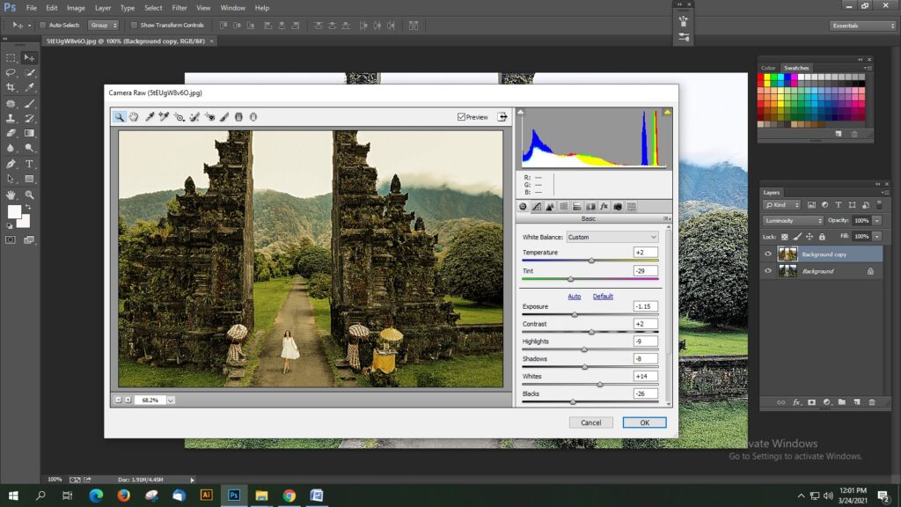Screen dimensions: 901x507
Task: Open the Essentials workspace dropdown
Action: [862, 26]
